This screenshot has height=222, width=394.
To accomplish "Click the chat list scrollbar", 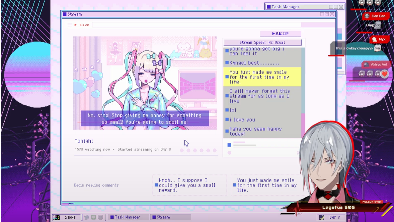I will pos(303,92).
